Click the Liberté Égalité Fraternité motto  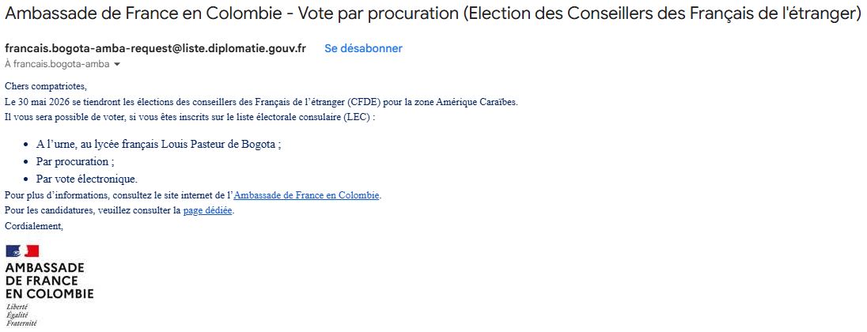click(x=21, y=315)
